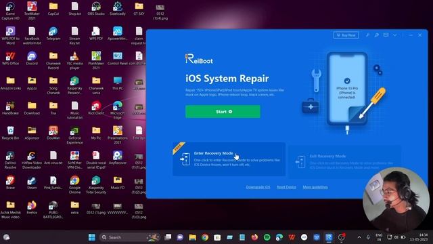433x244 pixels.
Task: Select the Kaspersky Total Security desktop icon
Action: [x=96, y=185]
